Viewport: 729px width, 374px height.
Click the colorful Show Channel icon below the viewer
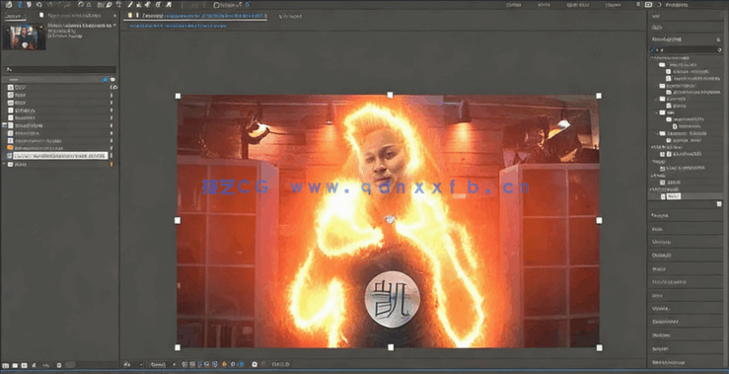(224, 364)
